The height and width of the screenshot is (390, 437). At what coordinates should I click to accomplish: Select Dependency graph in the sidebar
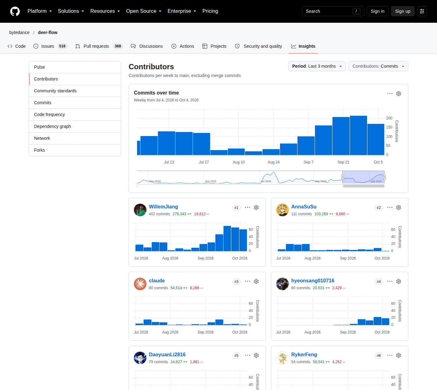click(75, 126)
